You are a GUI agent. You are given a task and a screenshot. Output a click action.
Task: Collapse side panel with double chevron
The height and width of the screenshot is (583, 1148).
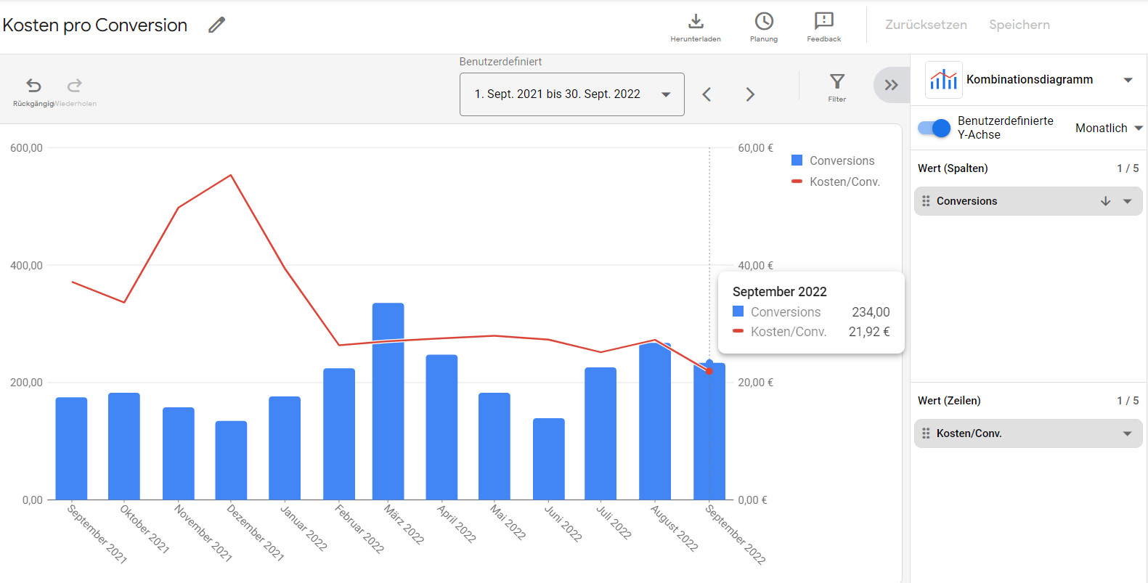tap(892, 85)
